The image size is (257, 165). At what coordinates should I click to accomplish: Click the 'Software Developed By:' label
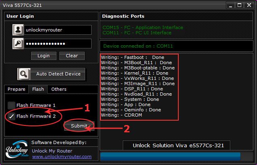click(59, 142)
